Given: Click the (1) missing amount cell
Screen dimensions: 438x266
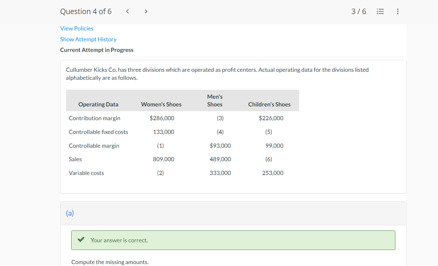Looking at the screenshot, I should click(160, 146).
